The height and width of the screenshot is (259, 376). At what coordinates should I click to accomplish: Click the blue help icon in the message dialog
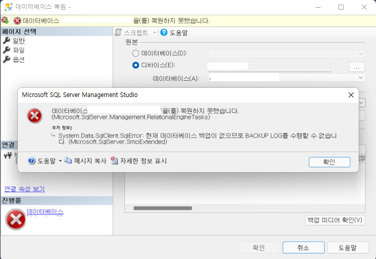click(32, 161)
